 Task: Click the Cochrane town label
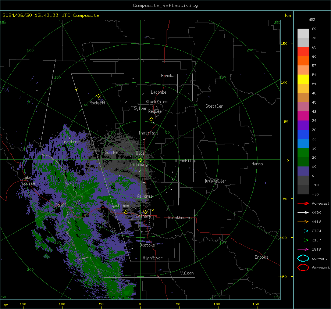coord(120,205)
